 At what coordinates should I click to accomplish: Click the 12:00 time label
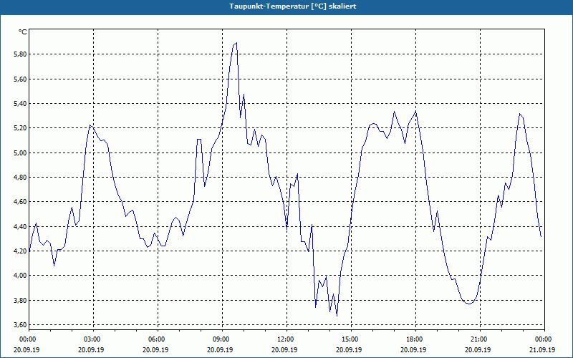tap(286, 339)
